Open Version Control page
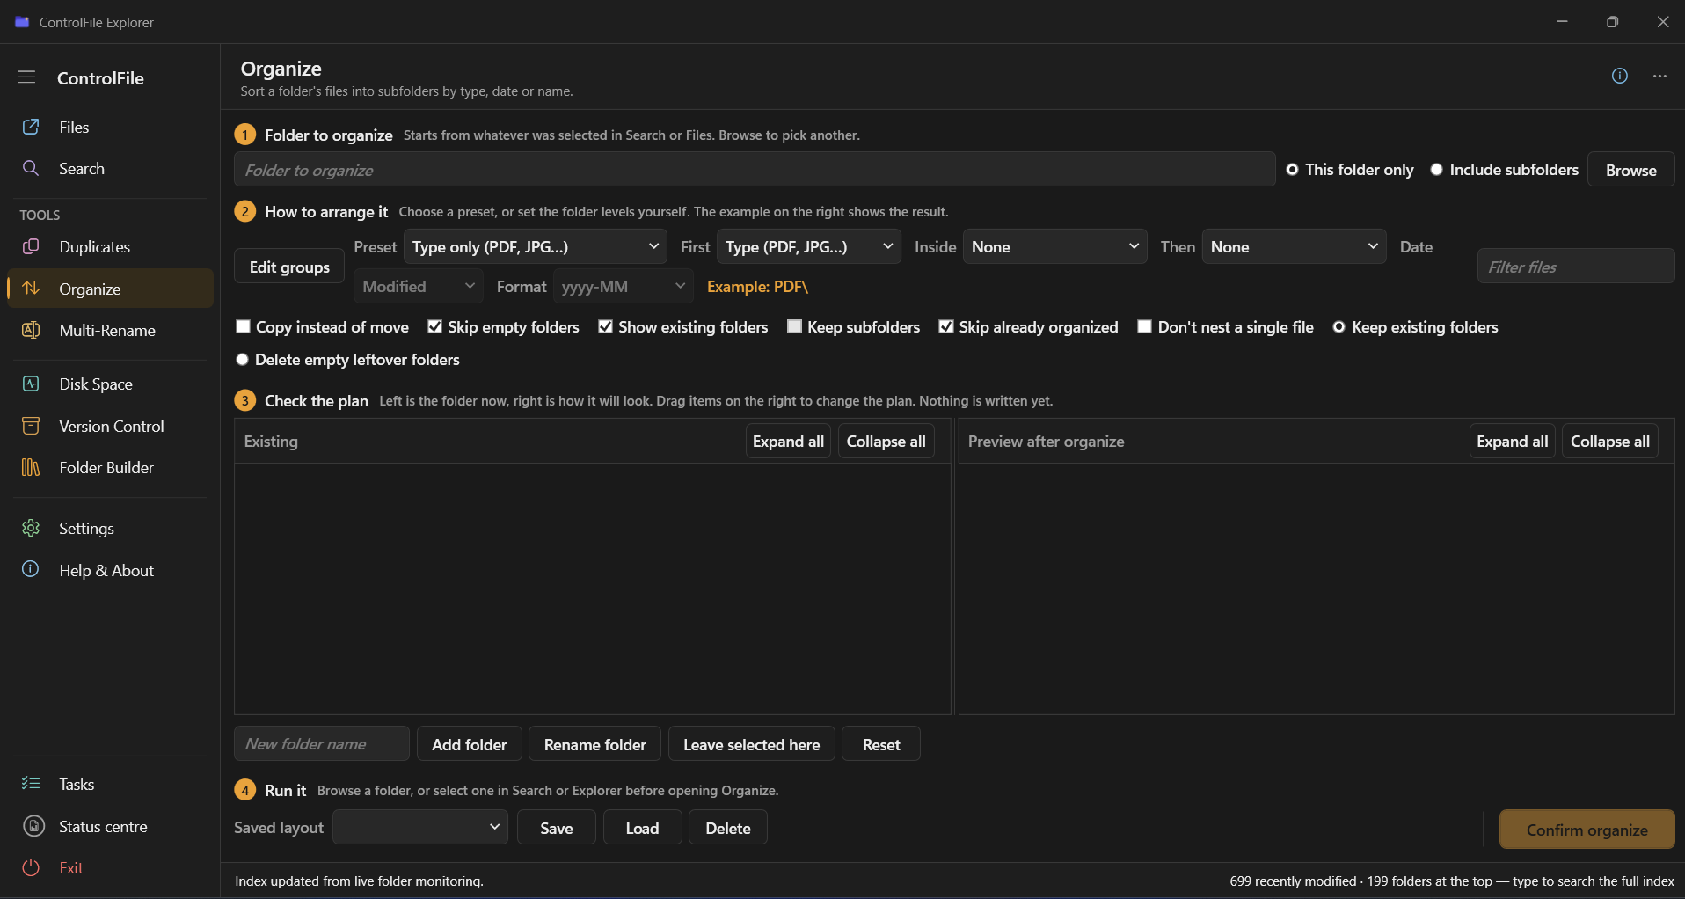The height and width of the screenshot is (899, 1685). click(x=111, y=426)
